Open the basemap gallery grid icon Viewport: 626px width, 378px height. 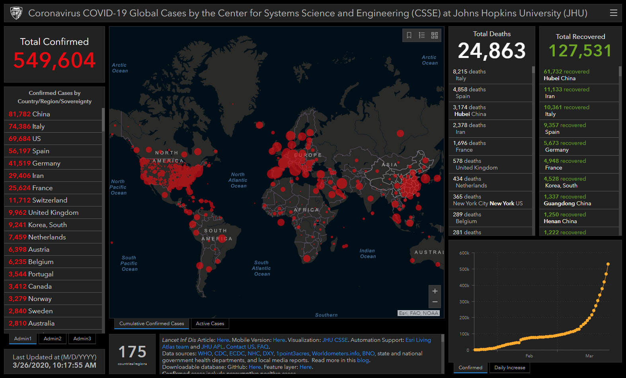click(435, 35)
